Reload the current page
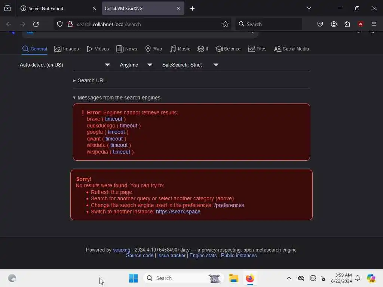383x287 pixels. (36, 24)
